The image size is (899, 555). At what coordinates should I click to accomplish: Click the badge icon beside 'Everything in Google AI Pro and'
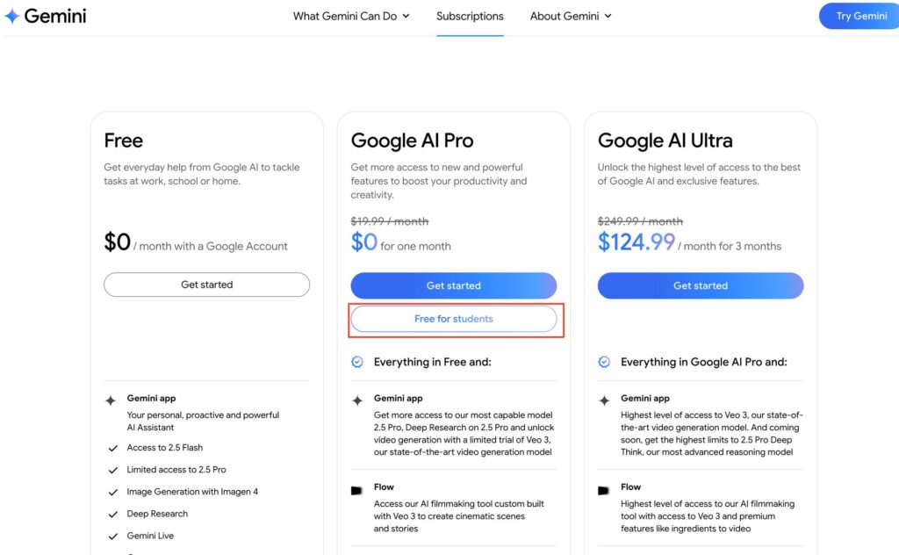[604, 362]
